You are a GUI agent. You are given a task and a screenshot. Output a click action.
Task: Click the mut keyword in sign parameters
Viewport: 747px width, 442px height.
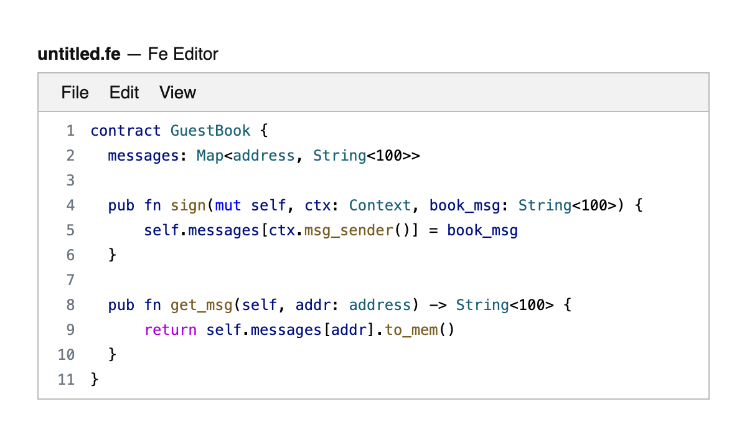(228, 205)
